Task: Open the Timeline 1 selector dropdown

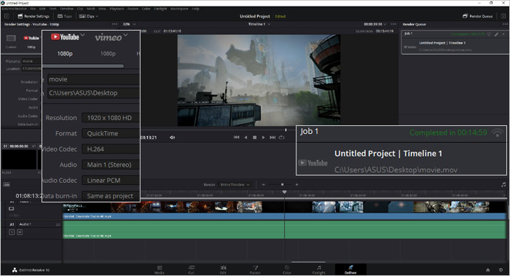Action: [259, 24]
